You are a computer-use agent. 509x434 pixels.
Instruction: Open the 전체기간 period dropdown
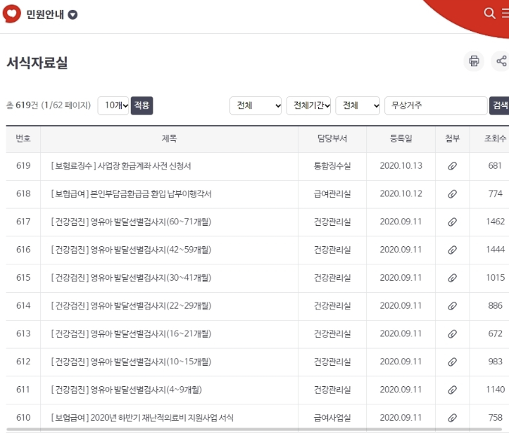click(x=308, y=106)
